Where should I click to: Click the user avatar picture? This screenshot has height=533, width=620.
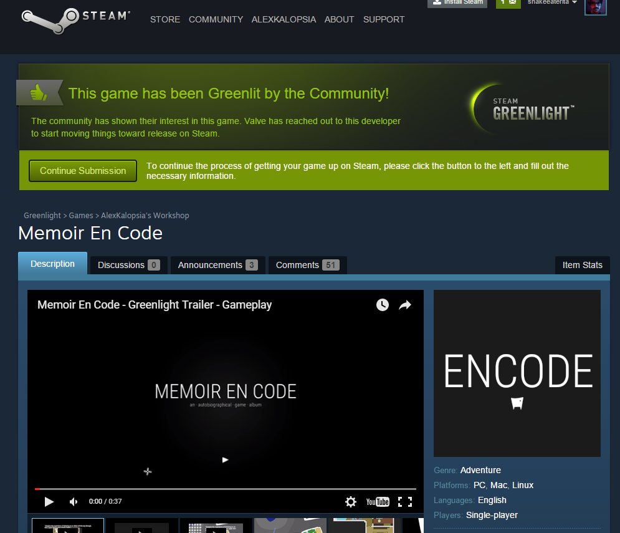tap(595, 7)
